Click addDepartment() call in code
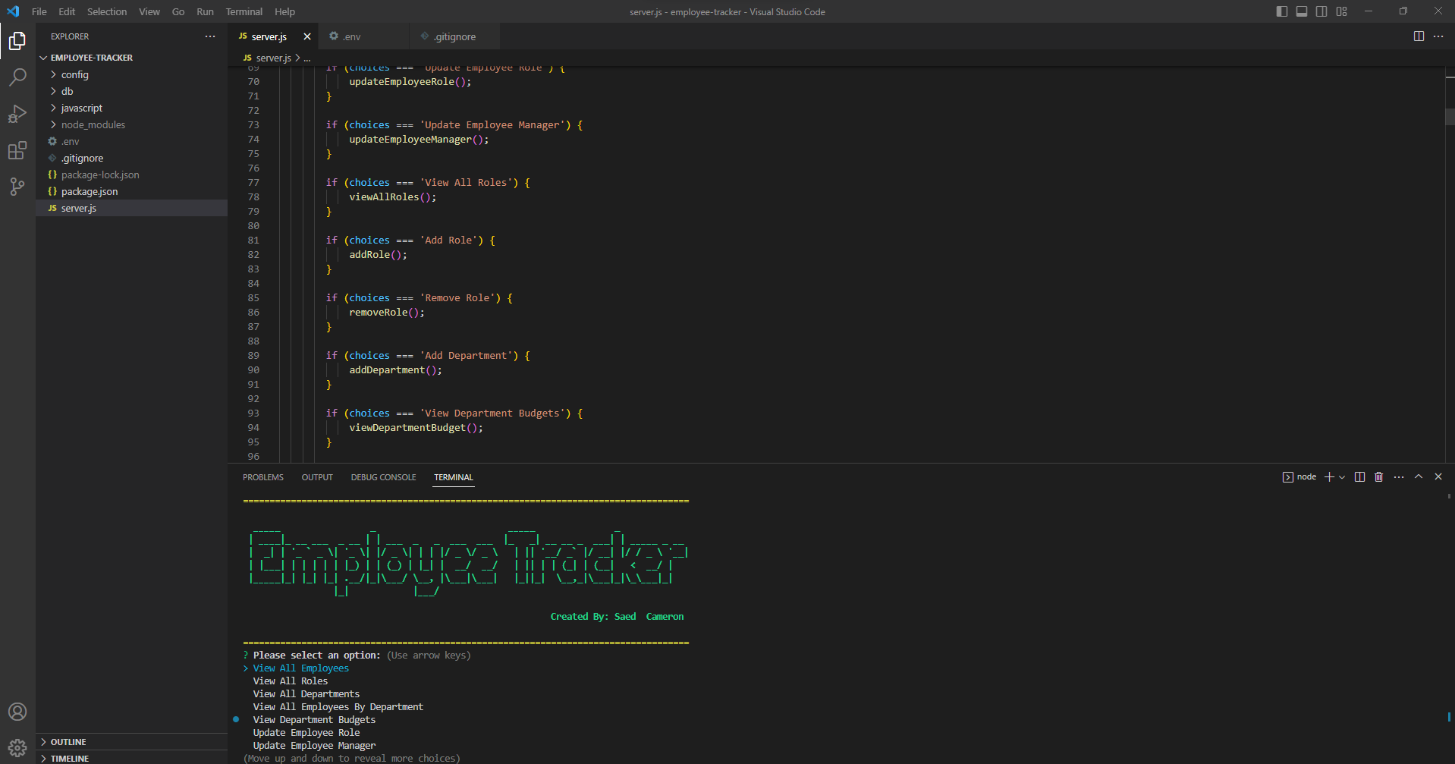This screenshot has height=764, width=1455. pyautogui.click(x=395, y=370)
